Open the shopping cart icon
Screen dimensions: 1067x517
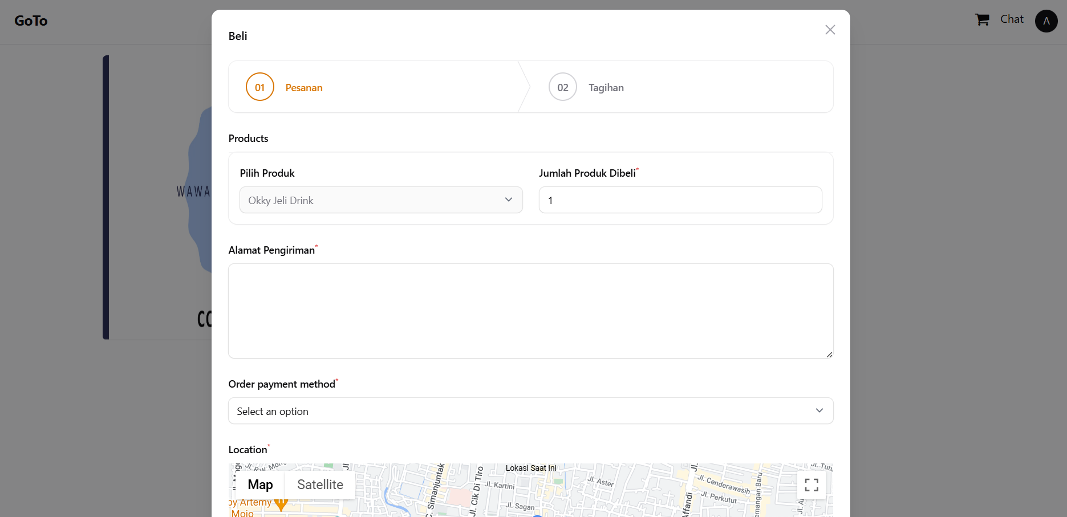(981, 20)
